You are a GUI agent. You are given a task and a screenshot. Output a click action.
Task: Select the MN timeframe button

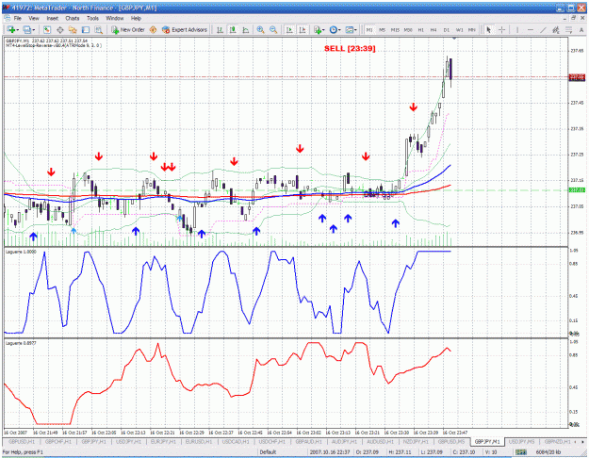pyautogui.click(x=472, y=29)
